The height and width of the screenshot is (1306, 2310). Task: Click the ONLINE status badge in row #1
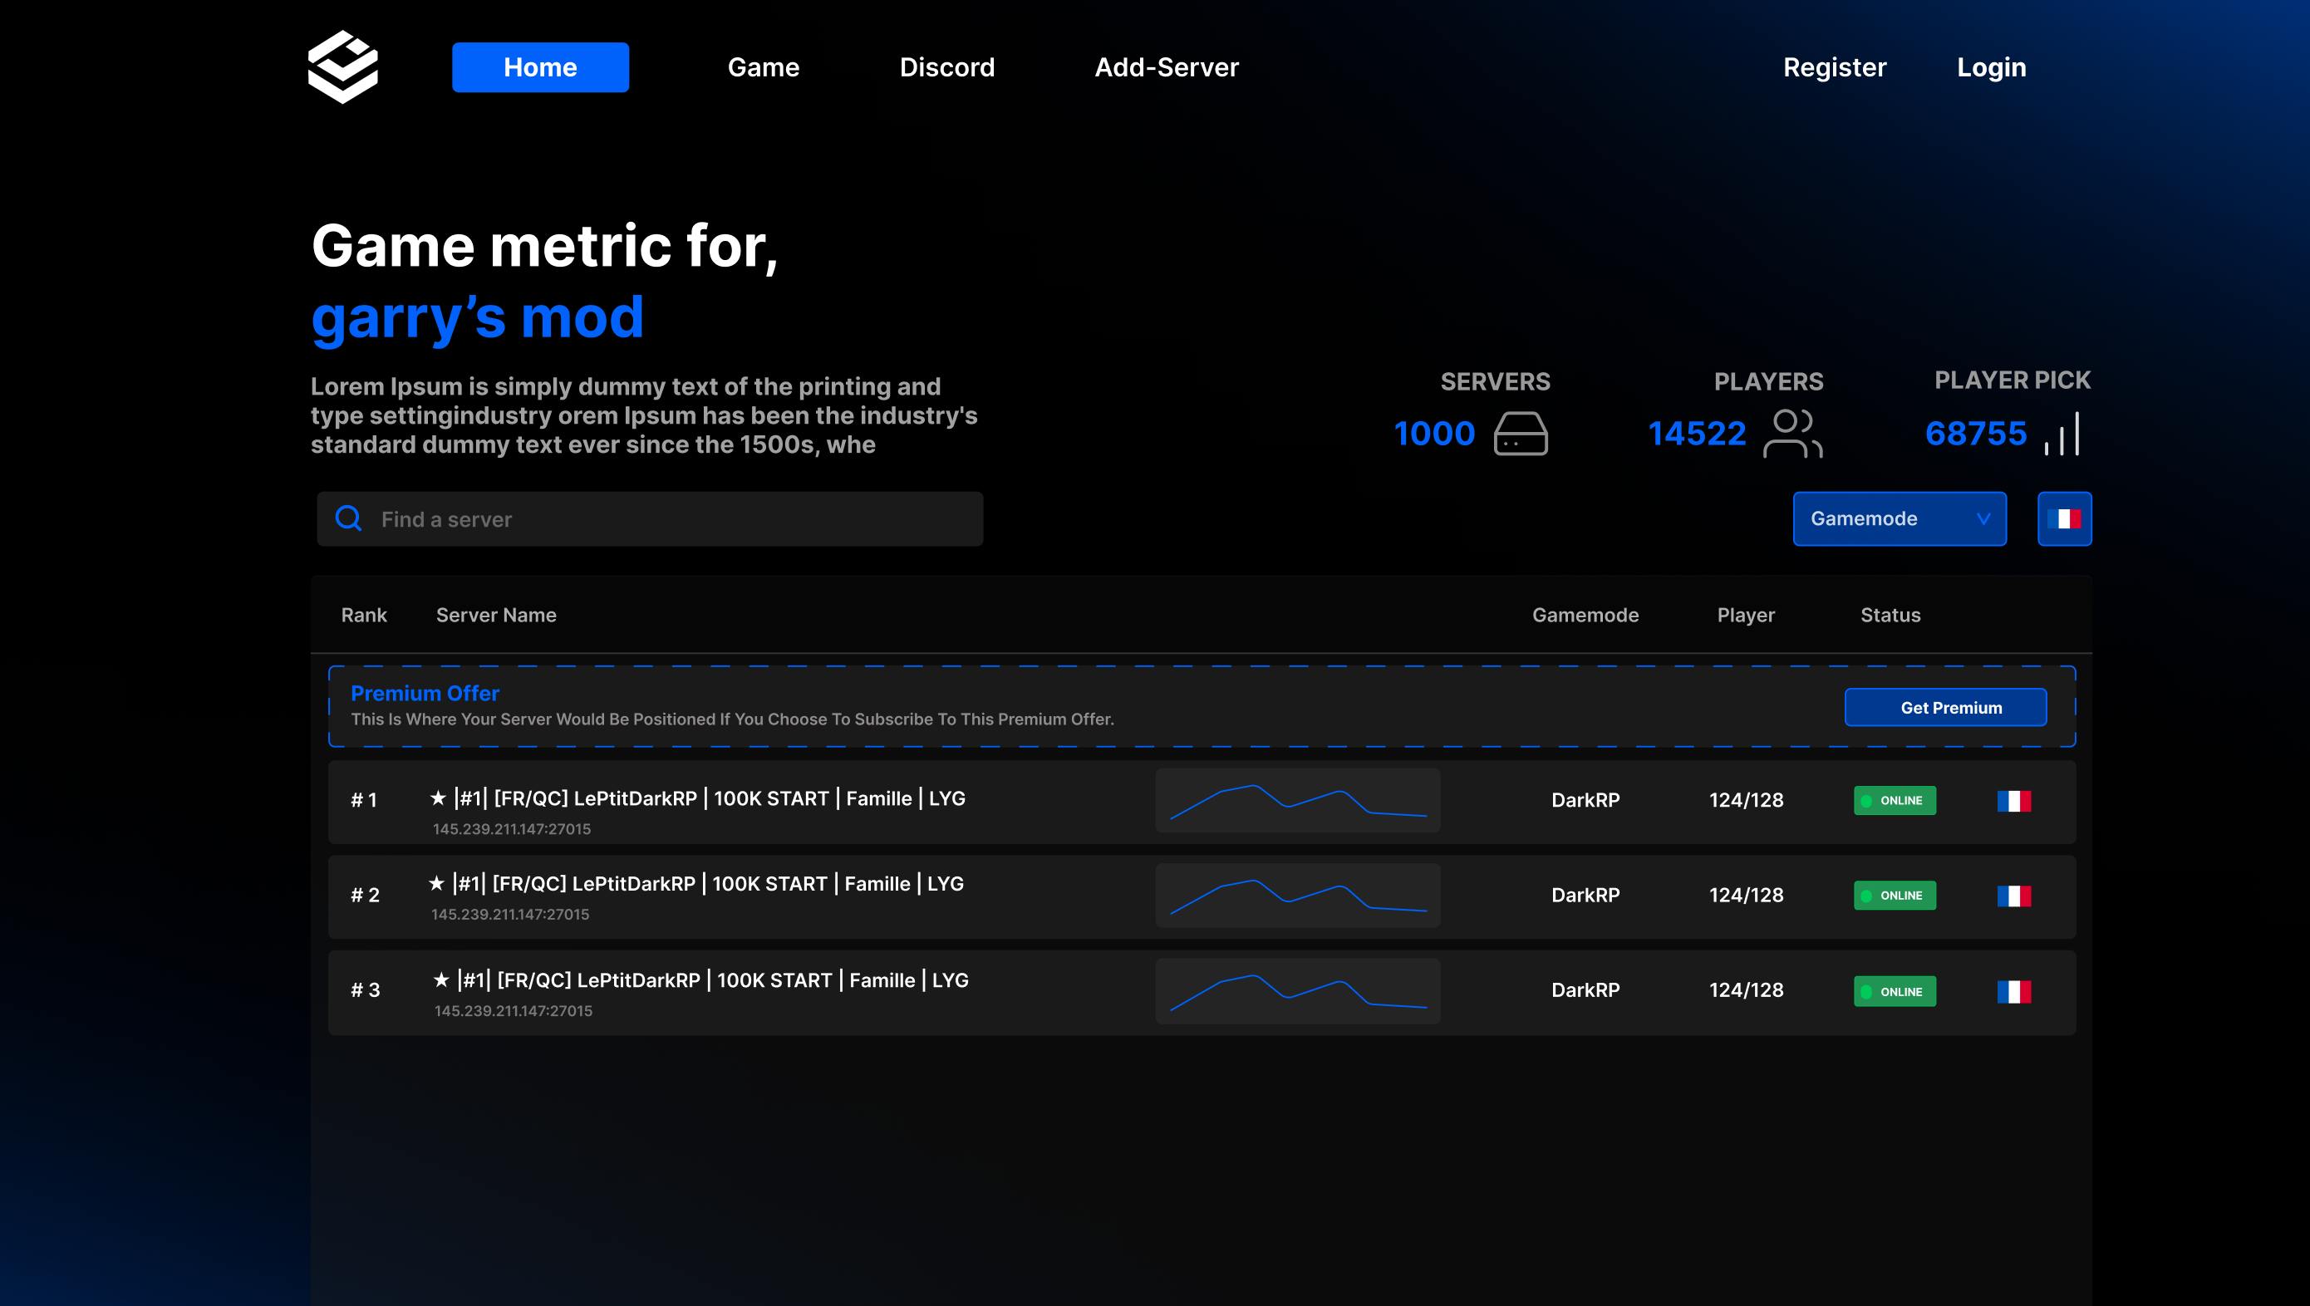click(1895, 800)
